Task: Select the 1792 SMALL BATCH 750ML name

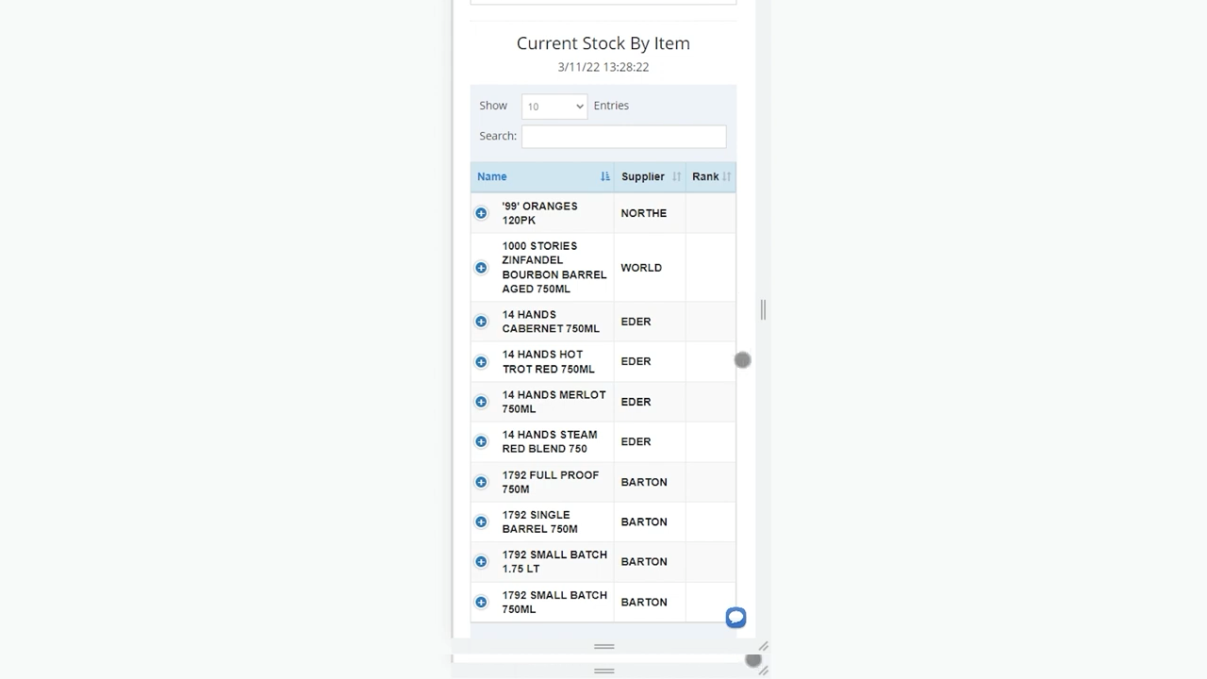Action: pos(554,602)
